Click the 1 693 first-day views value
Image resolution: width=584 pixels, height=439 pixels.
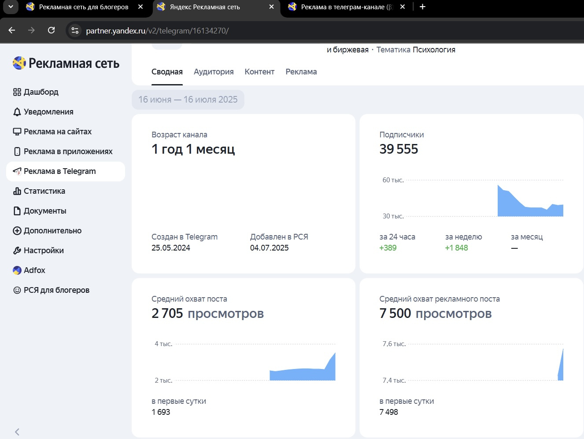click(x=161, y=412)
